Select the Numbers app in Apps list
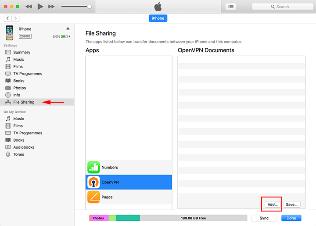Image resolution: width=316 pixels, height=226 pixels. tap(129, 167)
